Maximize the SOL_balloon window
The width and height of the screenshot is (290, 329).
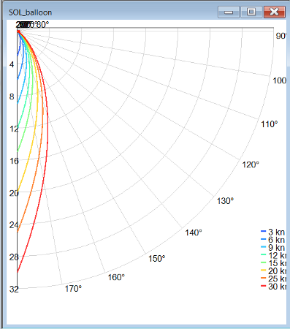click(x=251, y=12)
